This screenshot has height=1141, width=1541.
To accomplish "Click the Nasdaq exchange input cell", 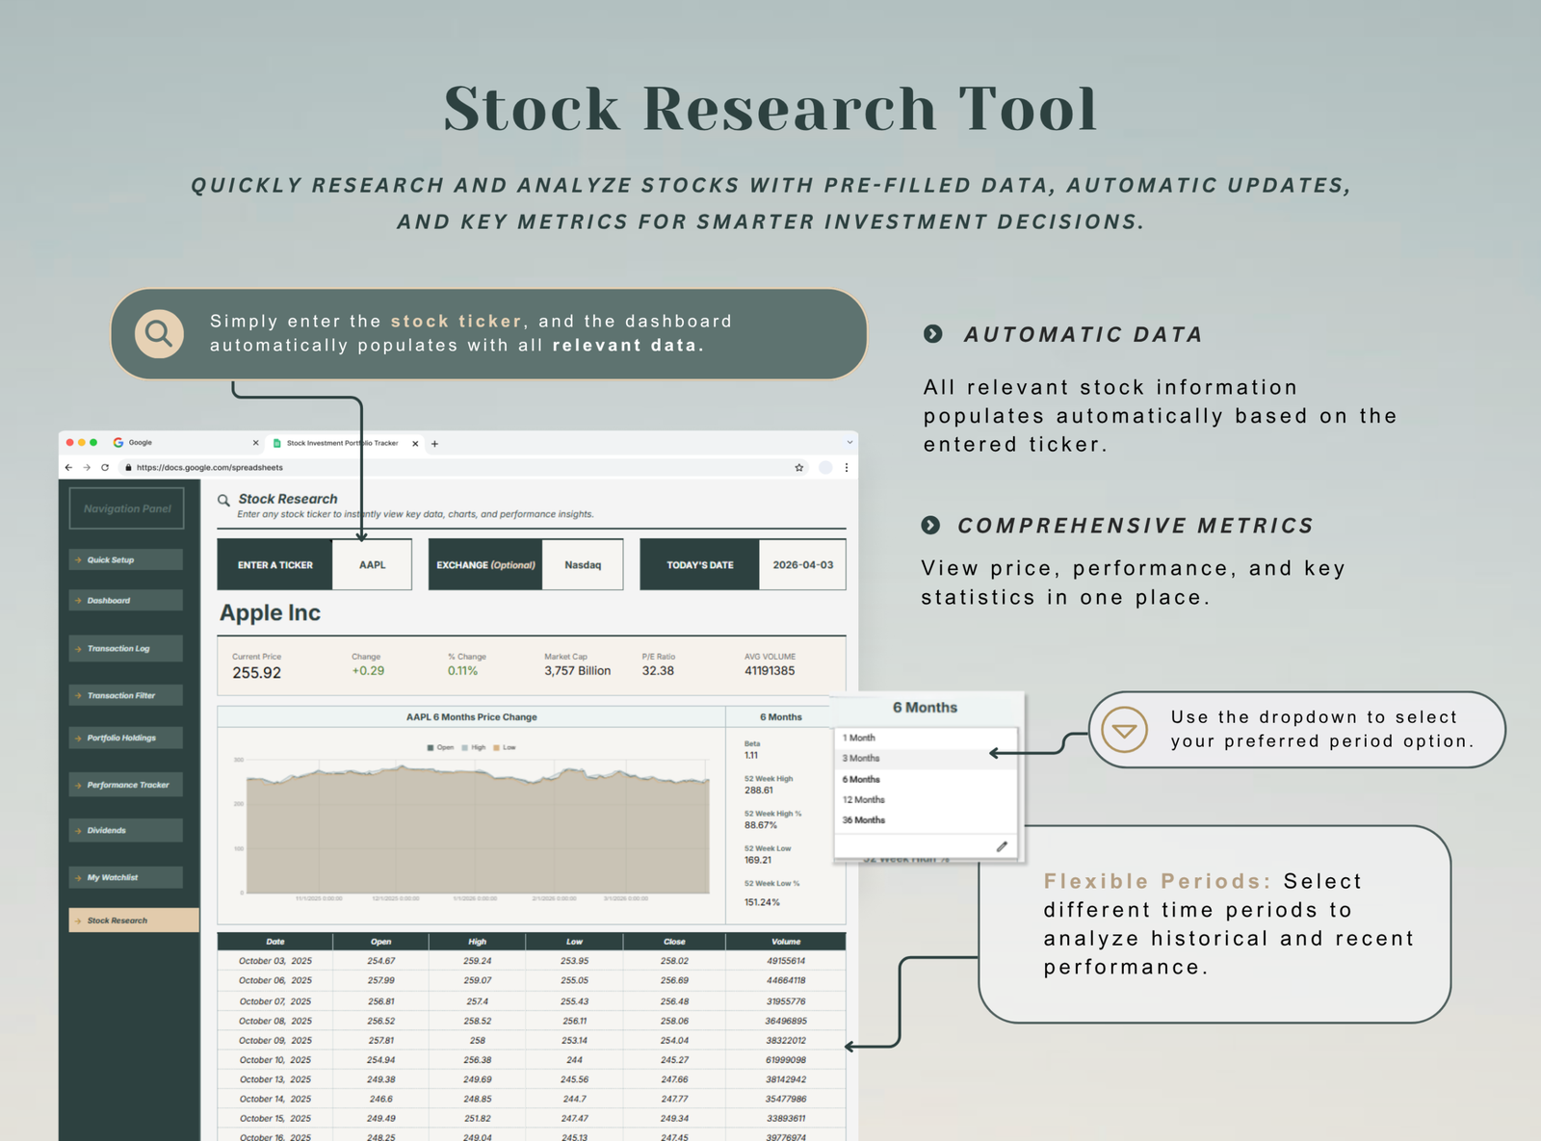I will click(583, 564).
